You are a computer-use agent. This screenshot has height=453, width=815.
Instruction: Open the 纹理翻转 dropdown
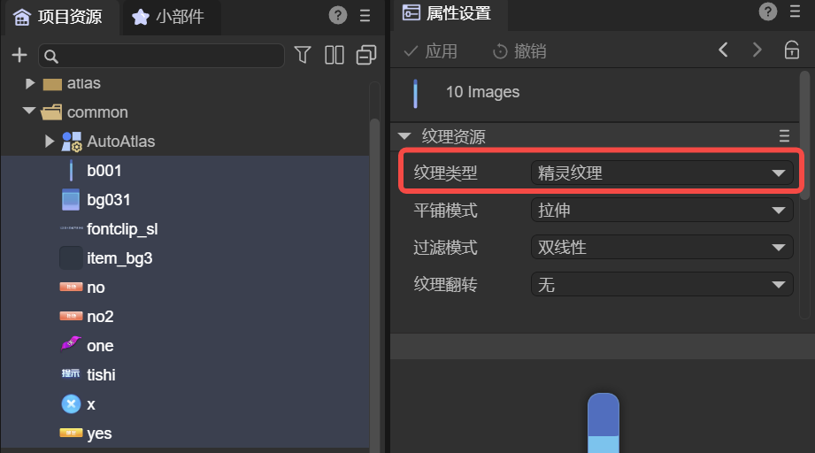click(661, 285)
